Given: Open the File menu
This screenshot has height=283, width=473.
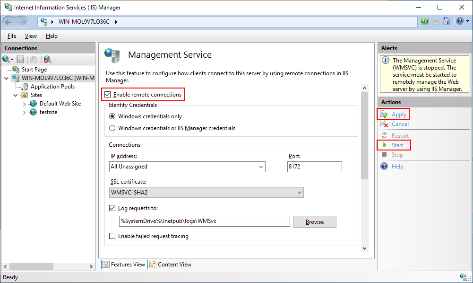Looking at the screenshot, I should [12, 36].
